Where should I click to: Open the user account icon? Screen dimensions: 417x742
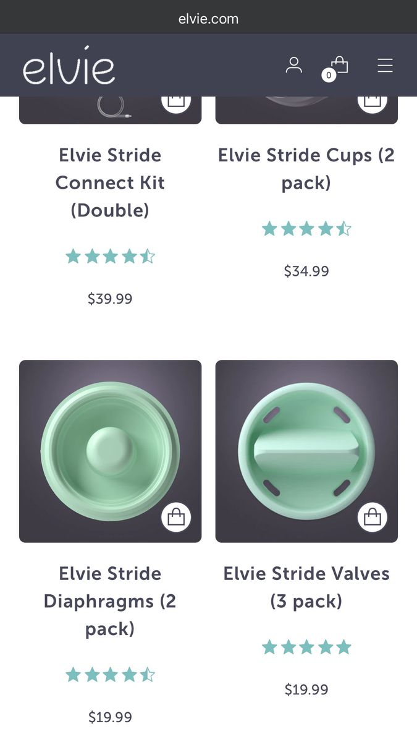point(294,65)
